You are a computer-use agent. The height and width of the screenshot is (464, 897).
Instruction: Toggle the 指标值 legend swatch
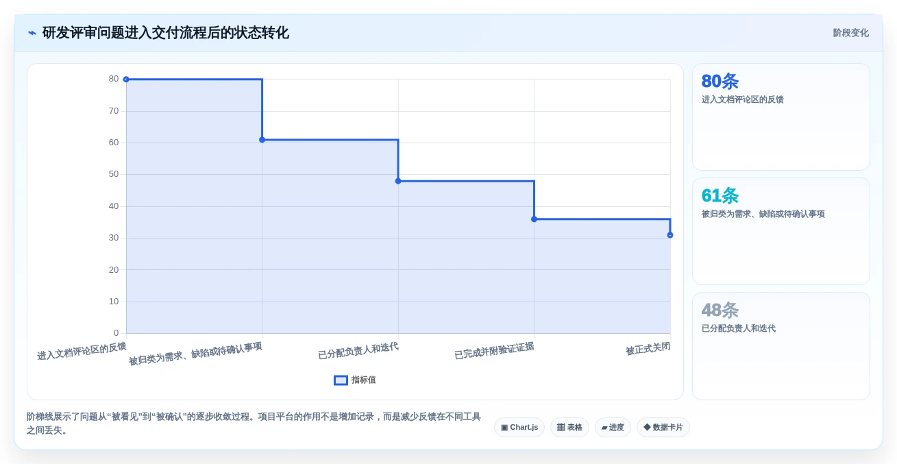coord(341,380)
